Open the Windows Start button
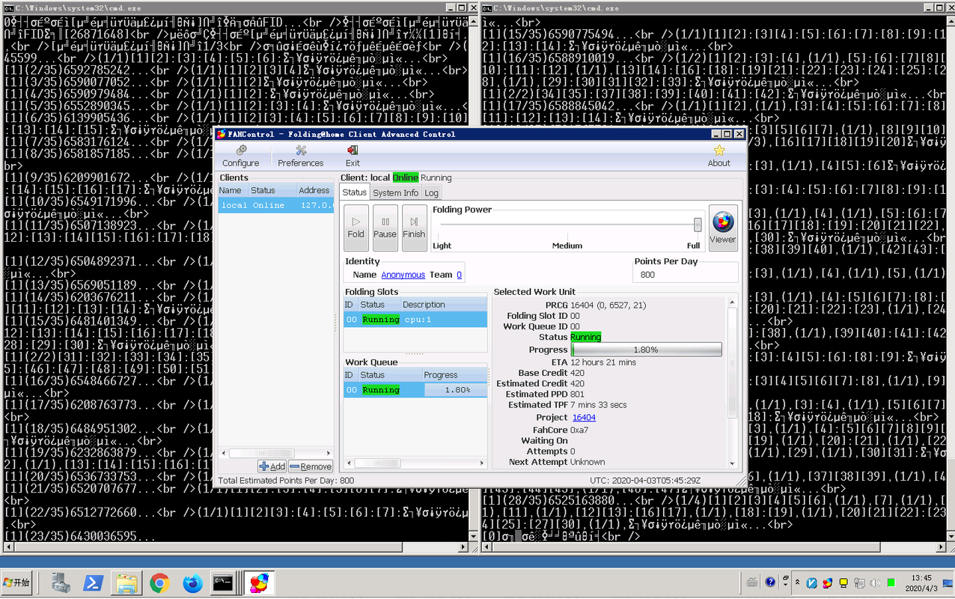 point(16,583)
